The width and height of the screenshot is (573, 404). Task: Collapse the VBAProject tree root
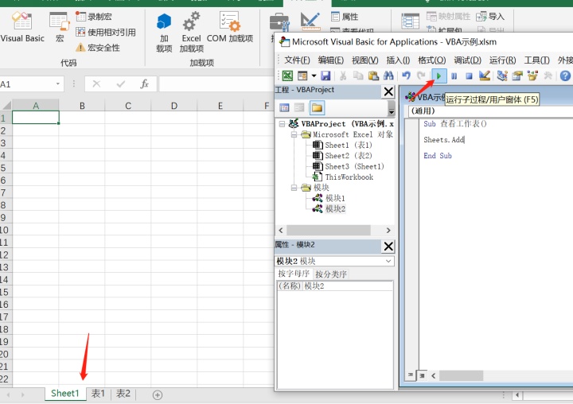coord(282,124)
